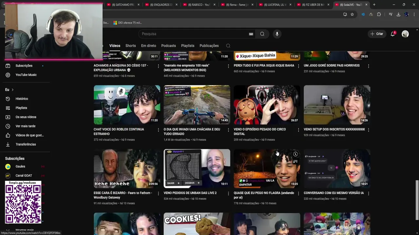Open options menu for CHAT VOICE DO ROBLOX video

click(158, 130)
